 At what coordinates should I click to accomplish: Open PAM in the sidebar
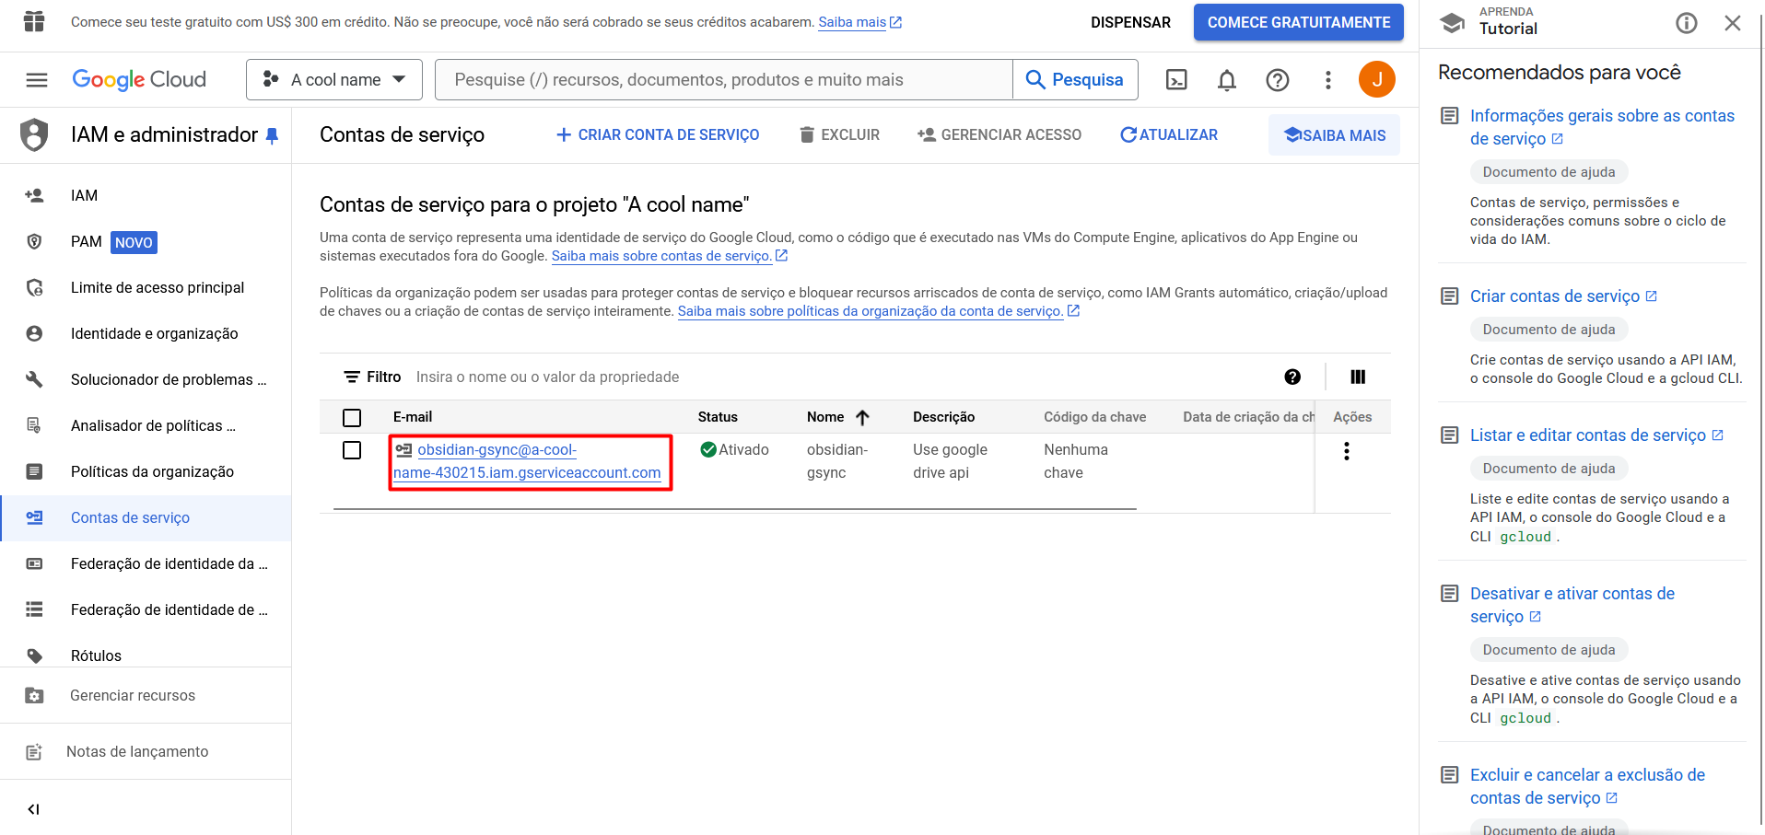(146, 241)
